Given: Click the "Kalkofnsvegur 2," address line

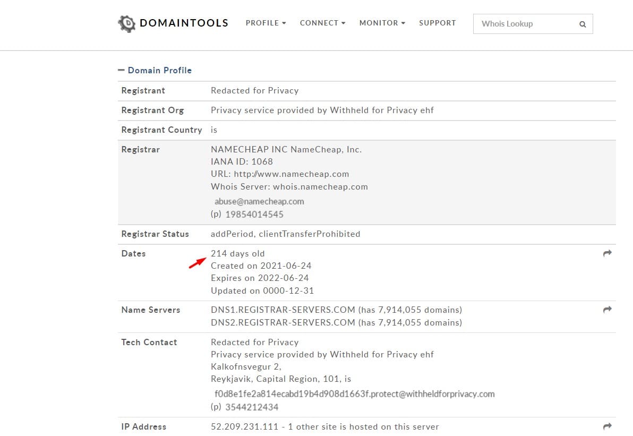Looking at the screenshot, I should coord(246,366).
